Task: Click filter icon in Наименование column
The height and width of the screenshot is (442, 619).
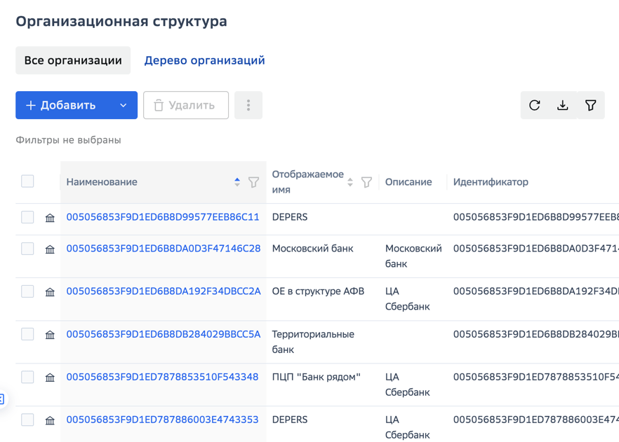Action: (x=254, y=182)
